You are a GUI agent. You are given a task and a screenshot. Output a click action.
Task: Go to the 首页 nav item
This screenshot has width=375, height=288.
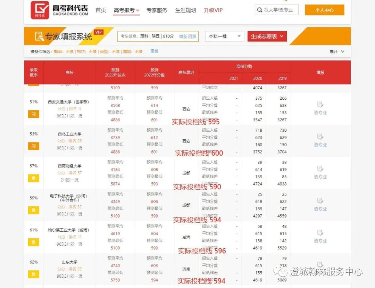tap(101, 10)
